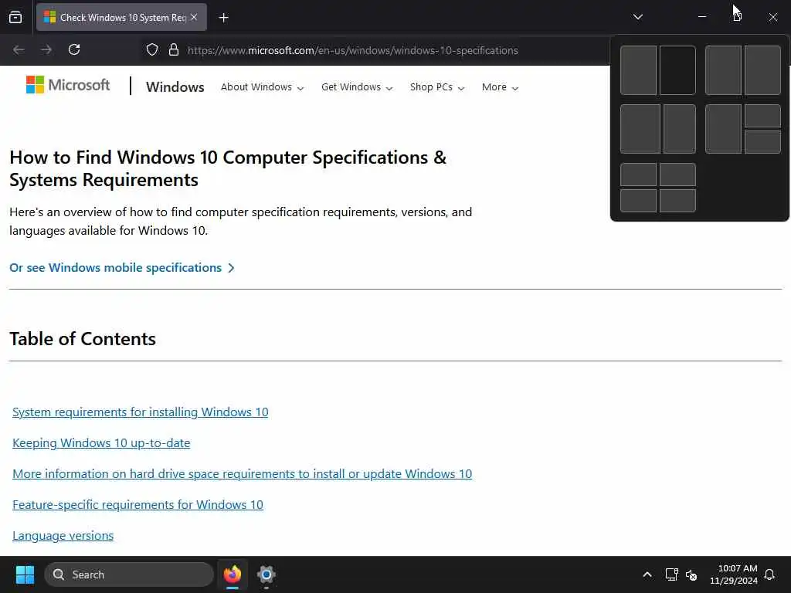List all tabs with the chevron button
Screen dimensions: 791x593
point(637,17)
